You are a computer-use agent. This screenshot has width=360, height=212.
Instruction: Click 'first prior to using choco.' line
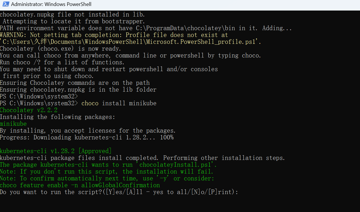(48, 76)
